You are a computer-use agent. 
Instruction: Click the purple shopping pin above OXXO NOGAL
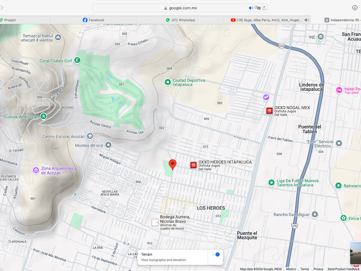(266, 97)
